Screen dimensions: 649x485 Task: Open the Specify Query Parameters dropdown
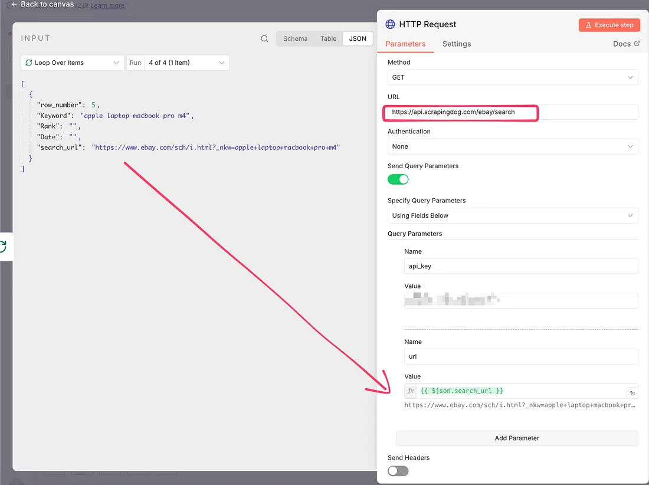pyautogui.click(x=512, y=215)
